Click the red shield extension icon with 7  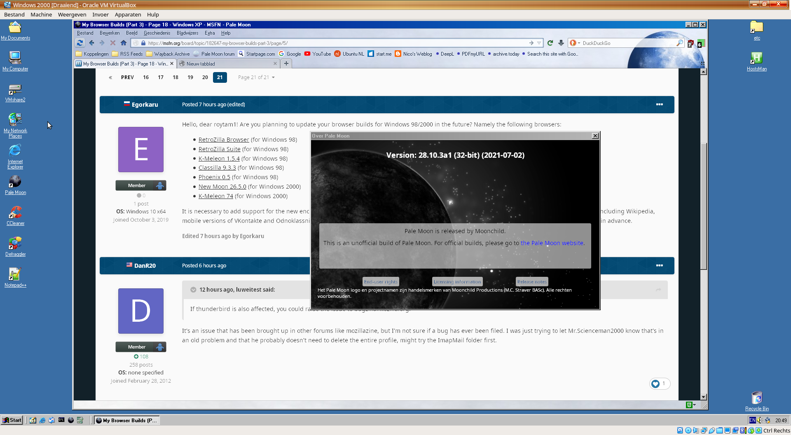690,44
